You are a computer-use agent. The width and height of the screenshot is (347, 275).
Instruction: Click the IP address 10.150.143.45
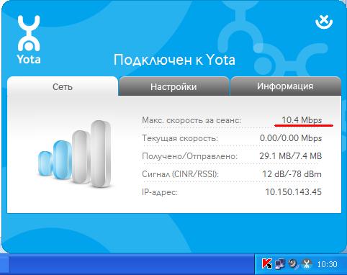tap(293, 191)
